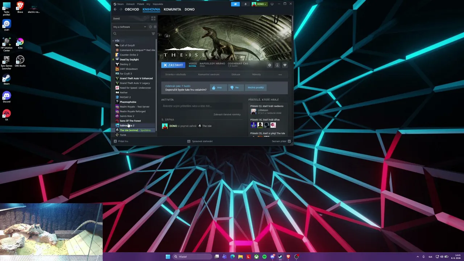
Task: Open the DONO profile tab
Action: click(190, 9)
